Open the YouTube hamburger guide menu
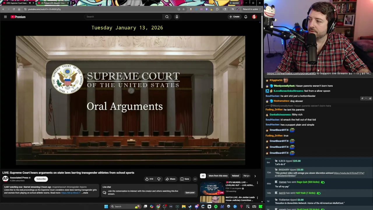The image size is (373, 210). point(5,17)
